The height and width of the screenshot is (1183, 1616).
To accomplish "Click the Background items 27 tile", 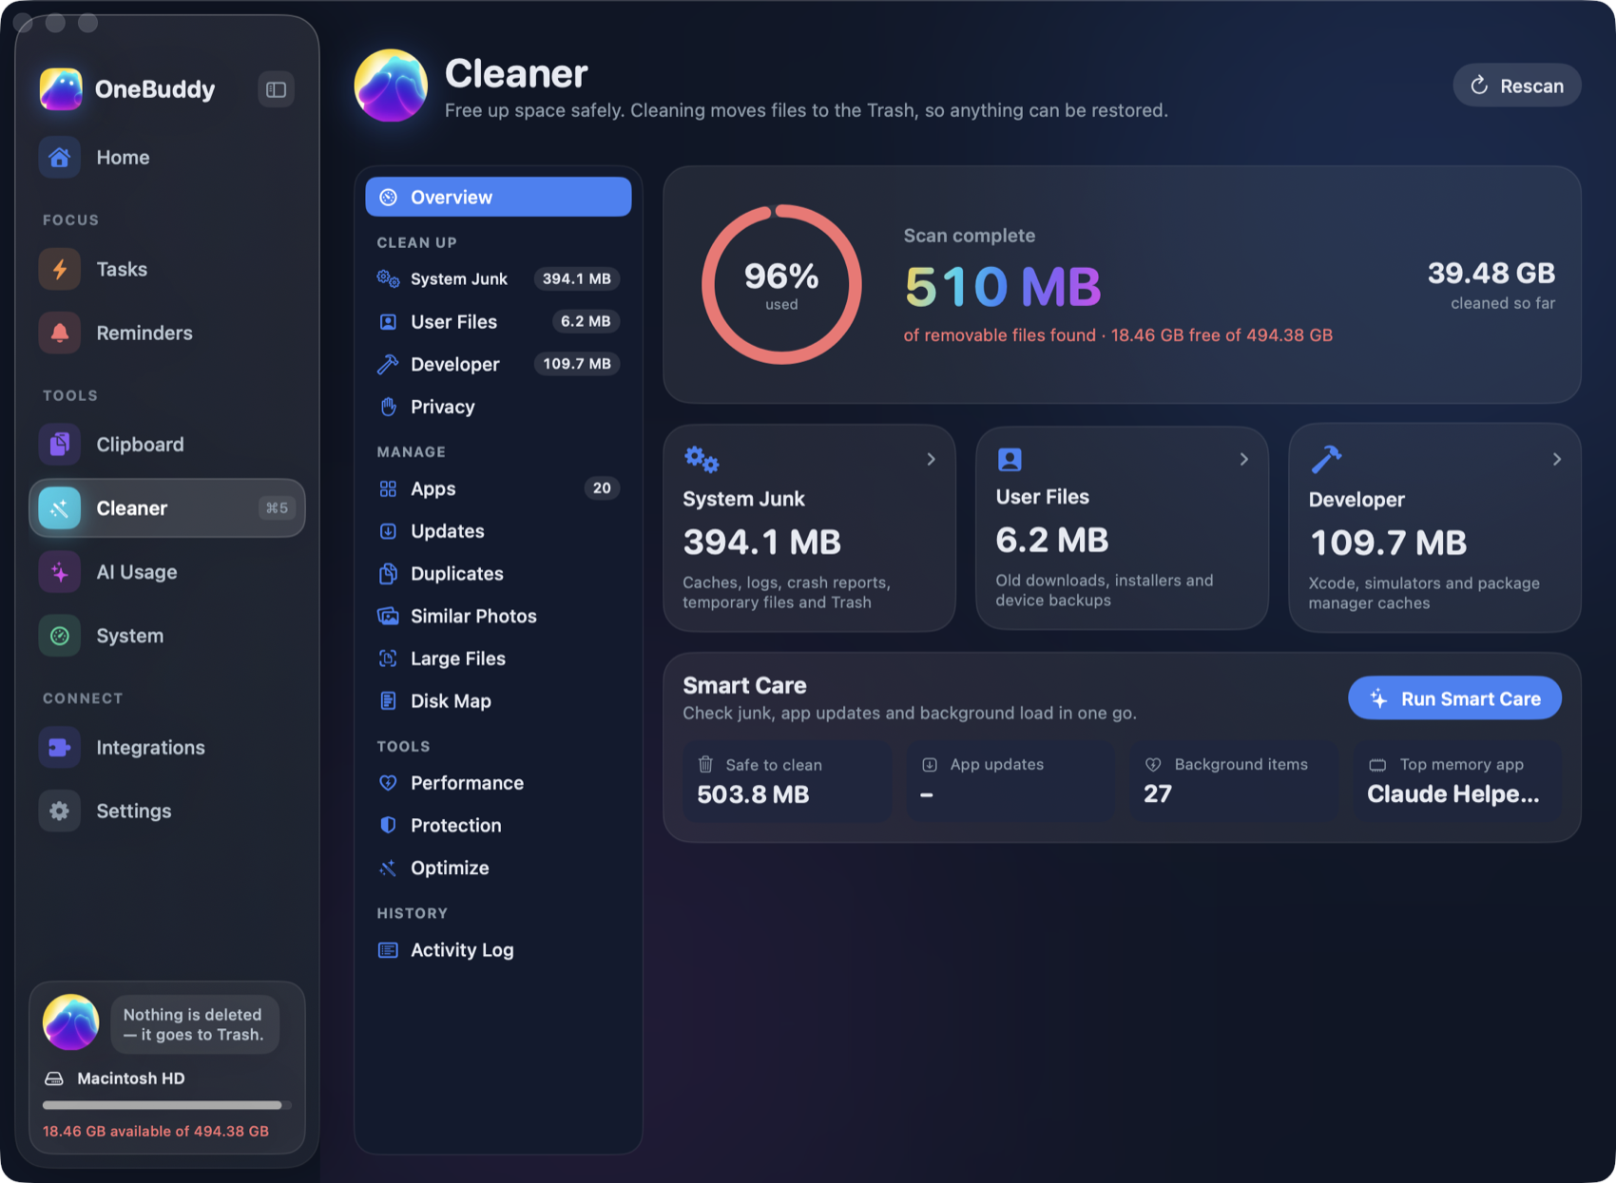I will (x=1233, y=781).
